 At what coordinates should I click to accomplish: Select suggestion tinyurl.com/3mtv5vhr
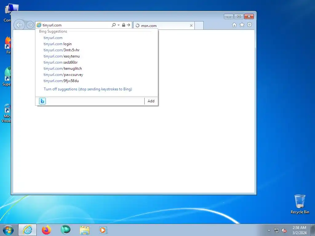pos(62,50)
